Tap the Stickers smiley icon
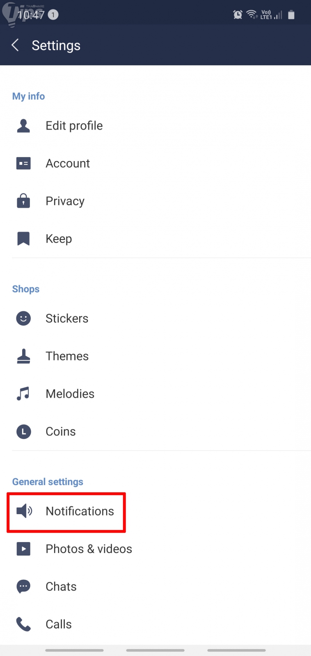Viewport: 311px width, 656px height. pos(23,319)
